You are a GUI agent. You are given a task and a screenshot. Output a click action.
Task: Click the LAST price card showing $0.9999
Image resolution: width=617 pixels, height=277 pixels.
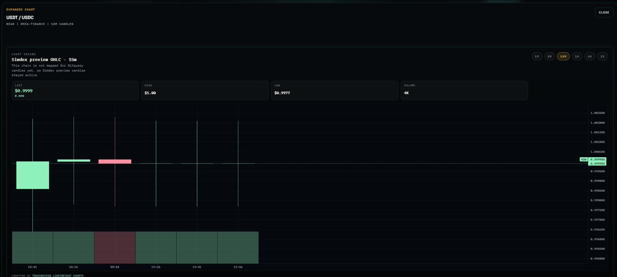pyautogui.click(x=75, y=90)
